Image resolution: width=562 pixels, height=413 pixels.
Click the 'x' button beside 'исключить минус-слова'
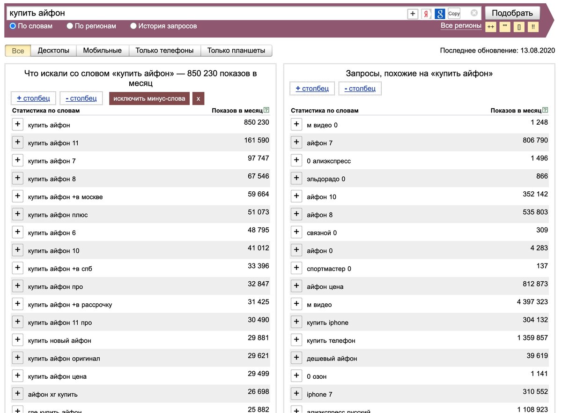(198, 98)
